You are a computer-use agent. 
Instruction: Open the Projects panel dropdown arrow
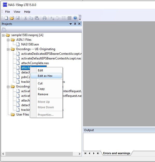tap(71, 24)
